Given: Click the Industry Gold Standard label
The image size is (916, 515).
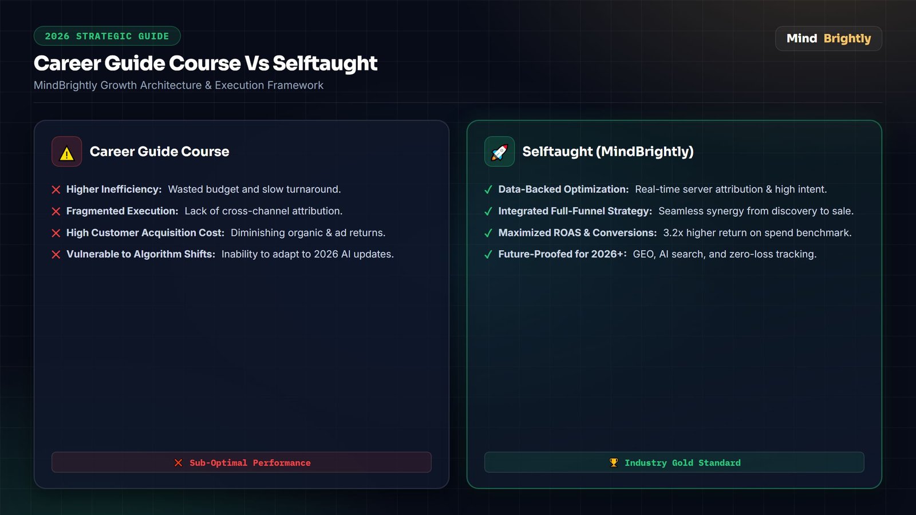Looking at the screenshot, I should click(682, 462).
